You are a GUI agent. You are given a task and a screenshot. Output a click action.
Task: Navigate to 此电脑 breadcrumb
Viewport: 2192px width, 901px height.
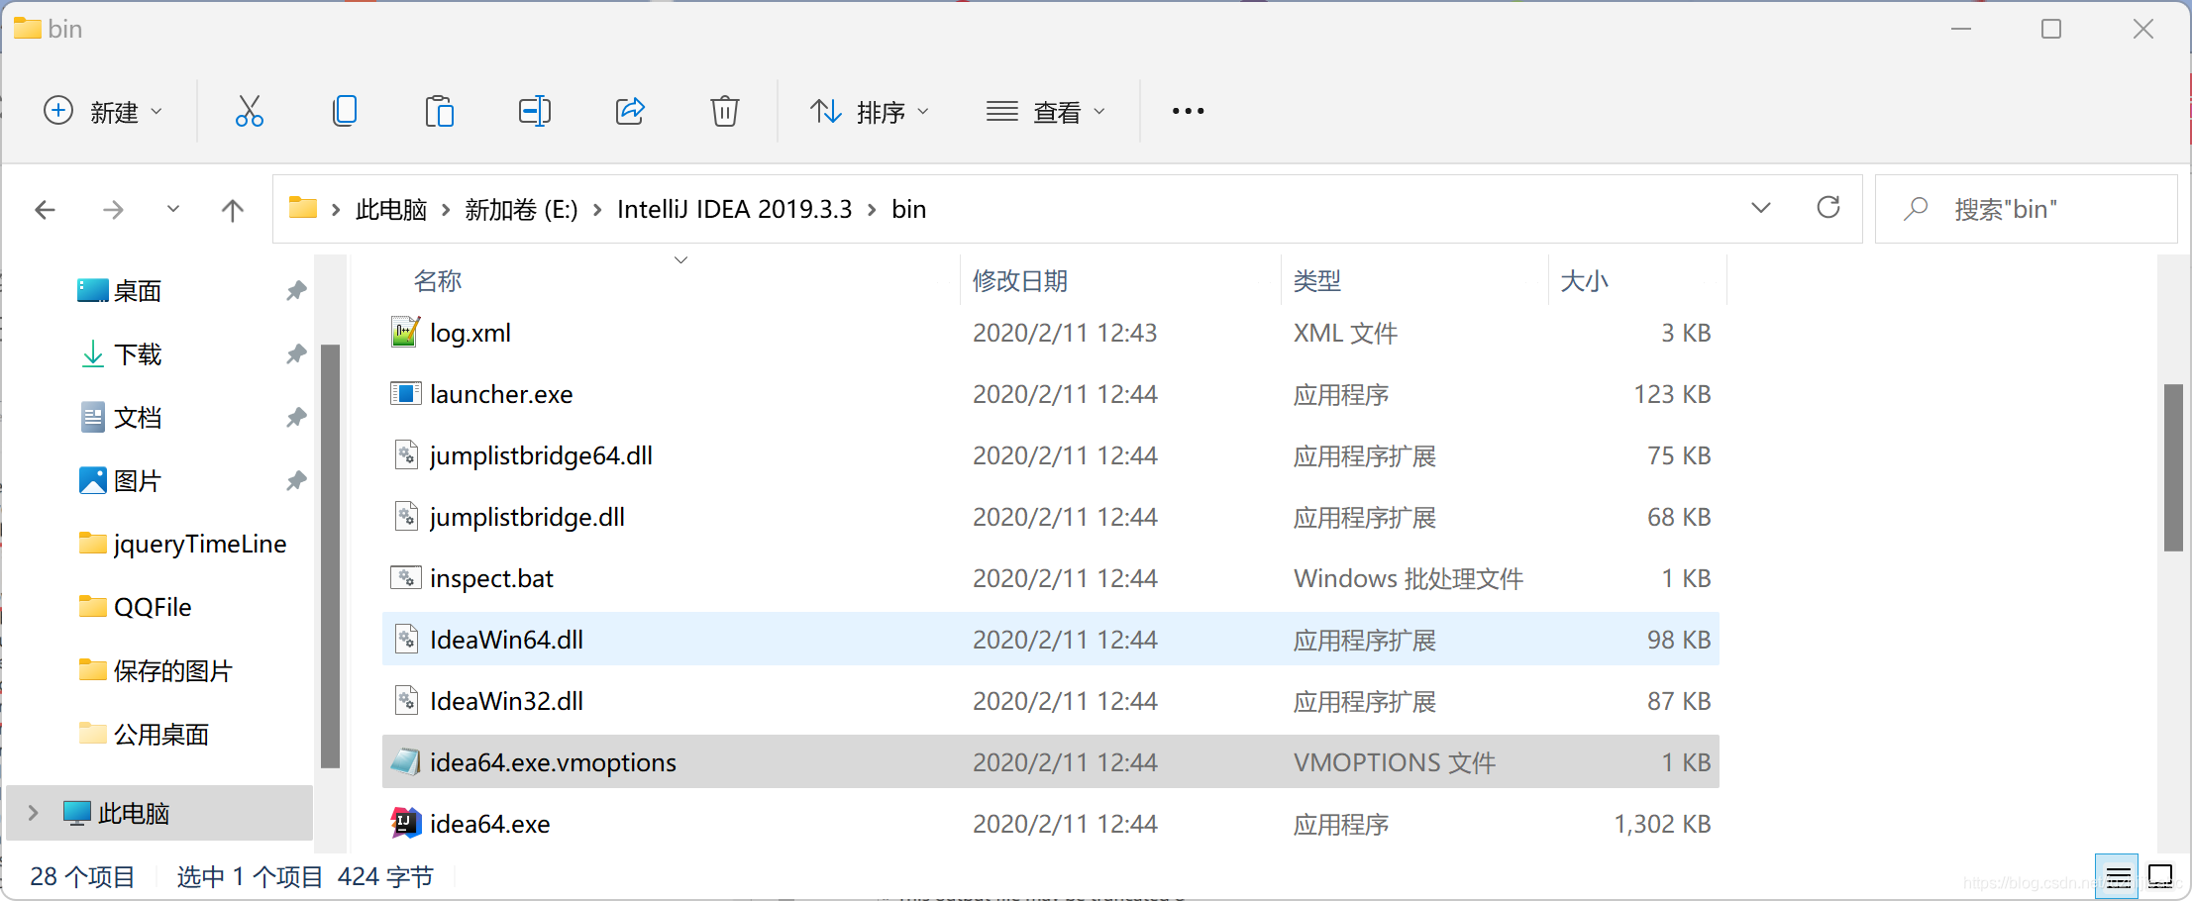[x=391, y=209]
